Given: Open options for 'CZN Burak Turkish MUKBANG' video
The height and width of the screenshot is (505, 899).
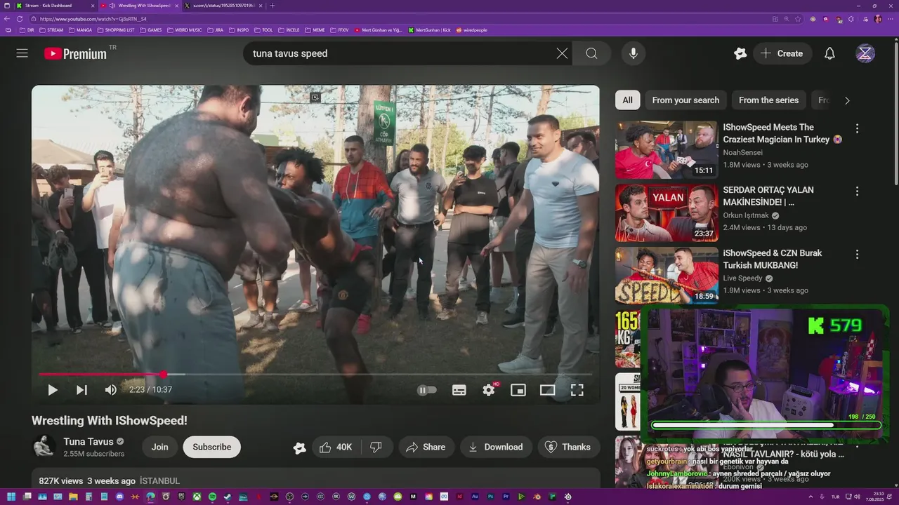Looking at the screenshot, I should click(x=857, y=255).
